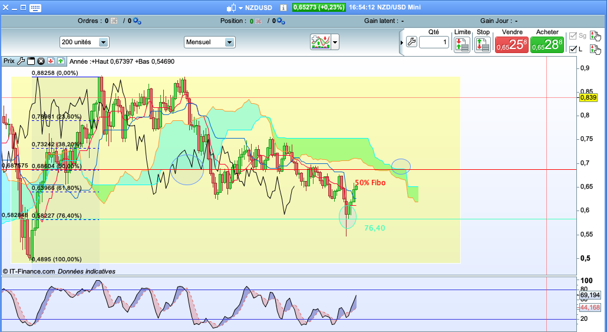
Task: Click the Prix panel label
Action: click(9, 61)
